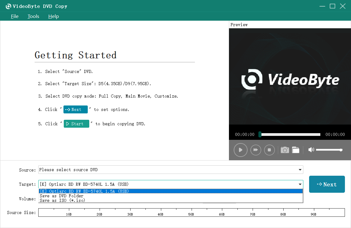Click the Preview panel label

(239, 25)
